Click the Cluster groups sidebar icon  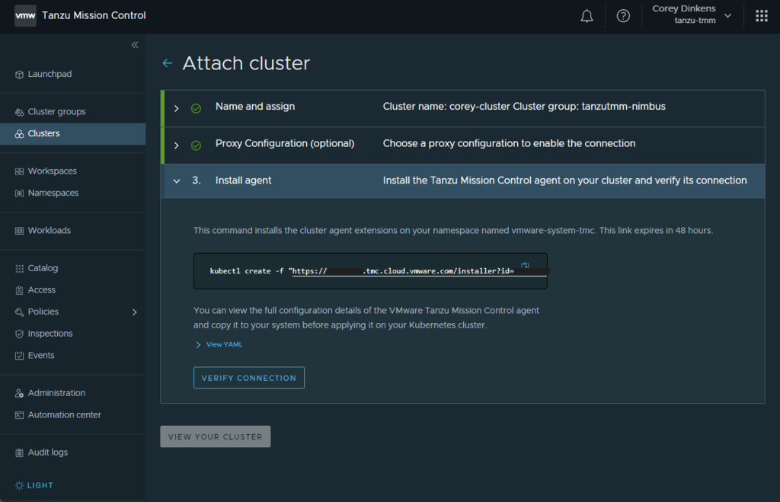19,112
